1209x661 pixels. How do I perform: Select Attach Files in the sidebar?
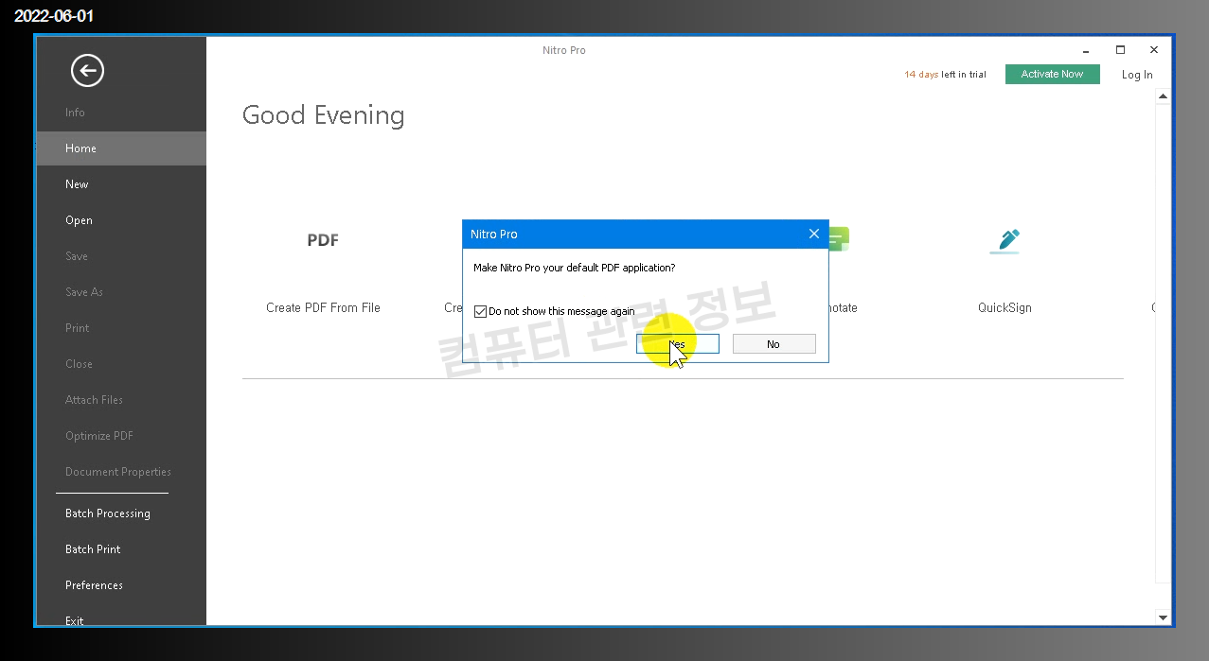click(x=121, y=400)
